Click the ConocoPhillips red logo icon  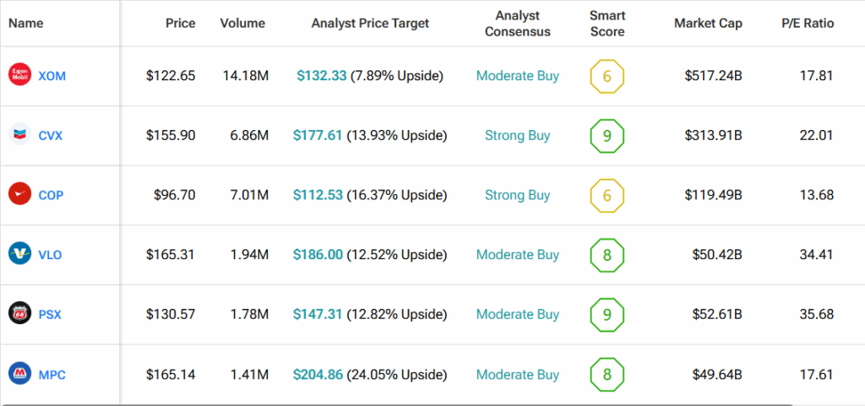pyautogui.click(x=20, y=195)
